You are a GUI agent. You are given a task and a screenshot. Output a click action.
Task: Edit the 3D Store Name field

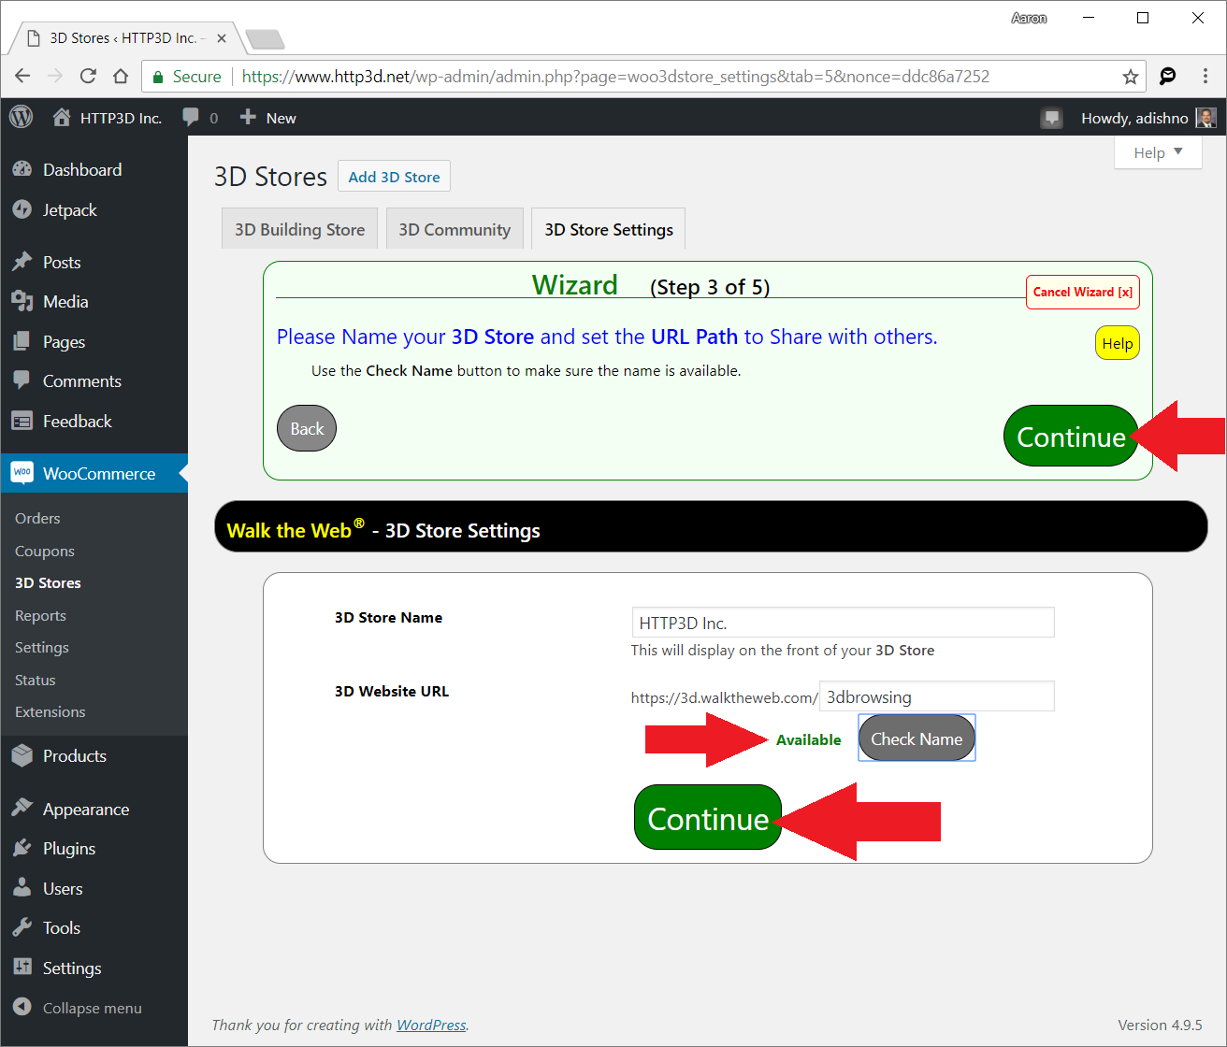[x=843, y=623]
